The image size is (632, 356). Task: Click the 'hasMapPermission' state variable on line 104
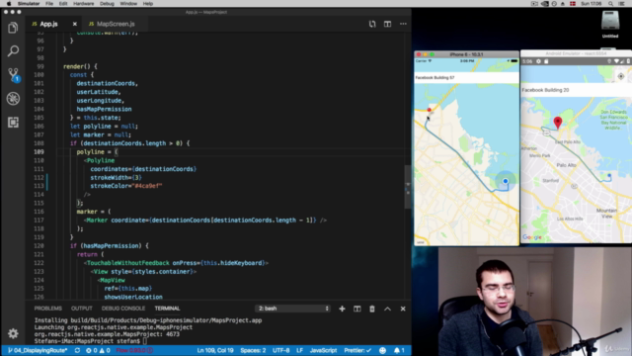tap(104, 109)
